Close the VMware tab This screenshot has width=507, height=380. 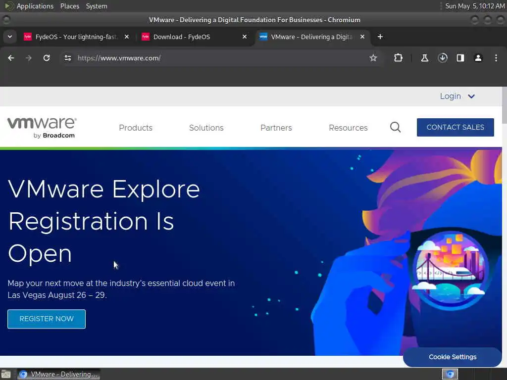[x=362, y=37]
